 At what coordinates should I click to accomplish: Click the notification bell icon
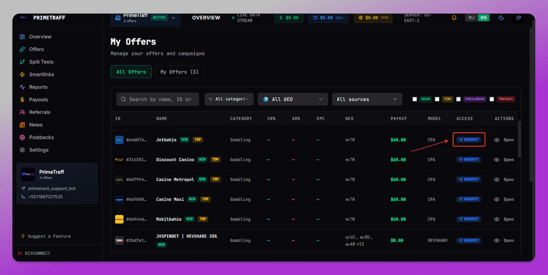pyautogui.click(x=454, y=17)
